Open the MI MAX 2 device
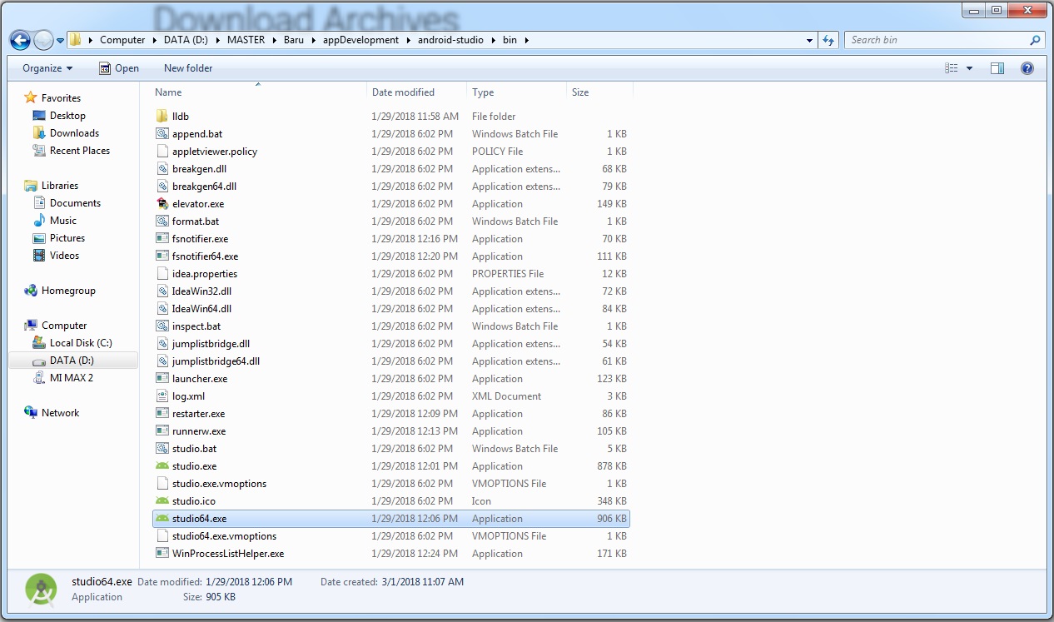Image resolution: width=1054 pixels, height=622 pixels. pyautogui.click(x=71, y=378)
